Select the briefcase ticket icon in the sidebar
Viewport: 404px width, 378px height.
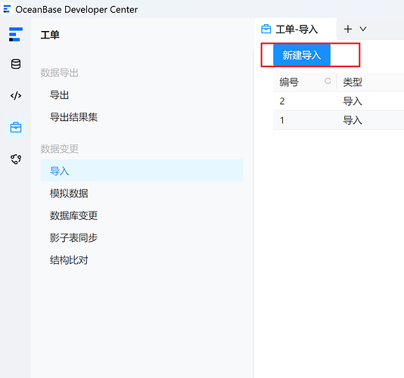coord(16,128)
